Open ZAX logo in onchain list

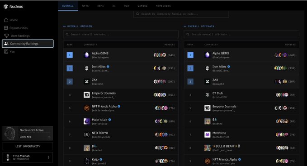coord(86,81)
